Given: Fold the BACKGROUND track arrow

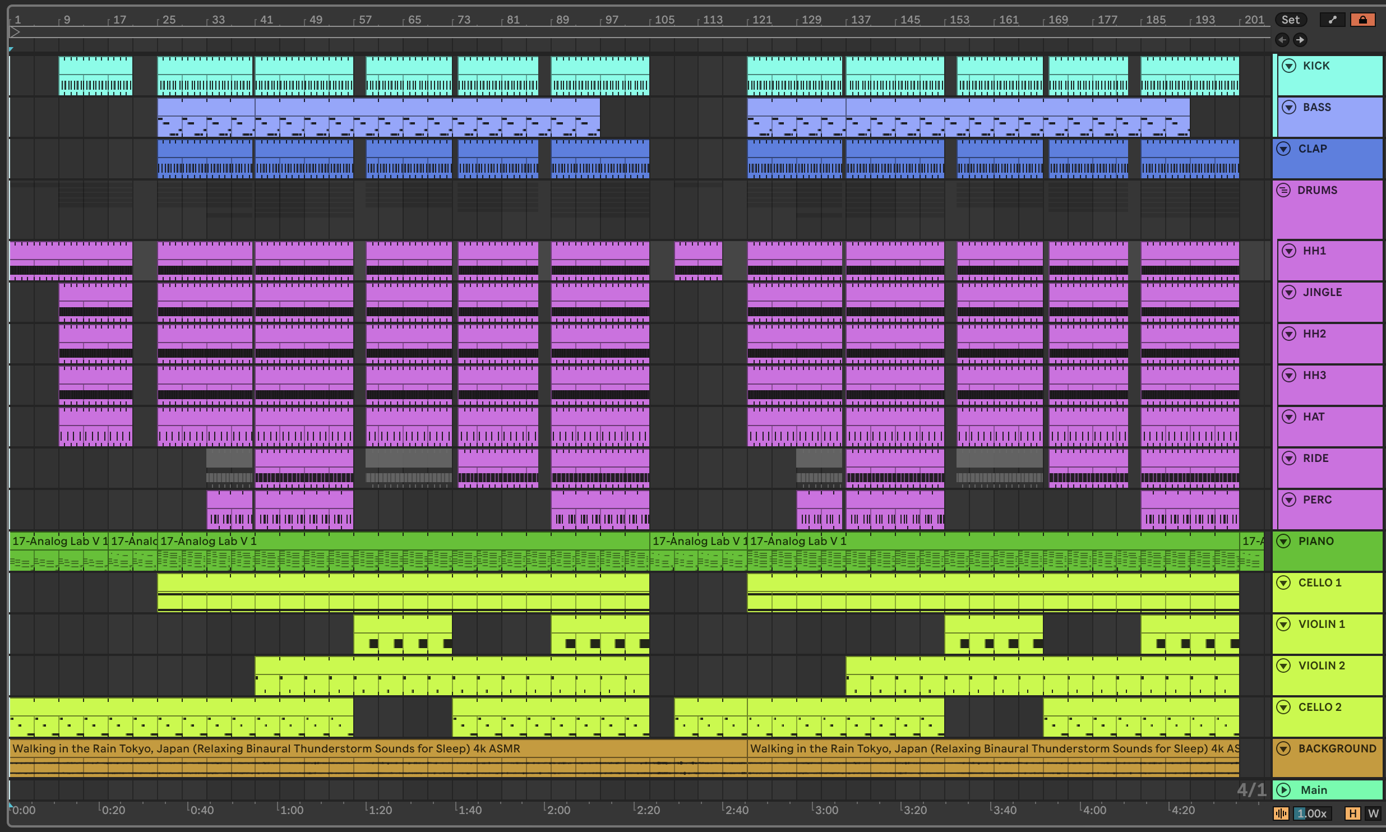Looking at the screenshot, I should [1283, 748].
